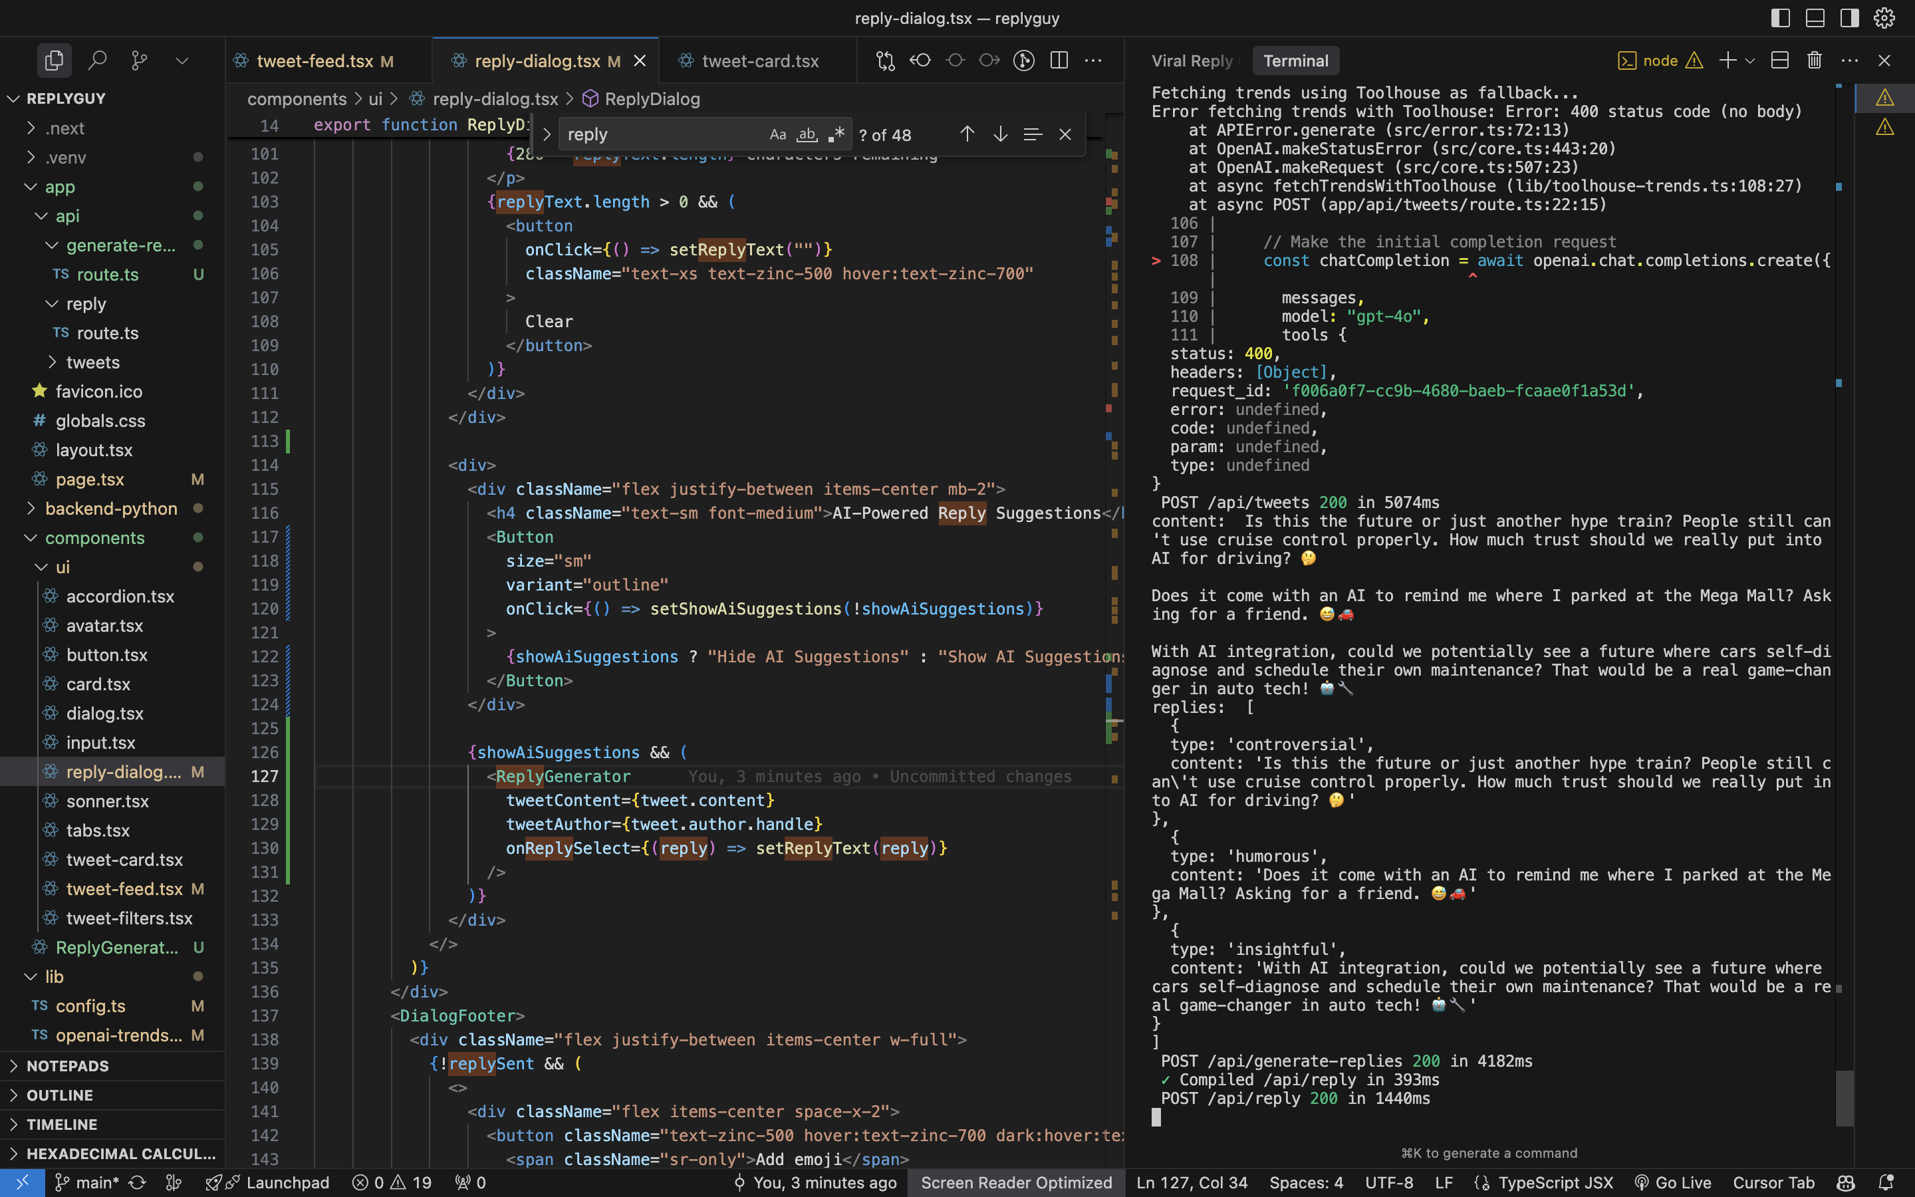Go to next match arrow
This screenshot has height=1197, width=1915.
[x=1000, y=134]
